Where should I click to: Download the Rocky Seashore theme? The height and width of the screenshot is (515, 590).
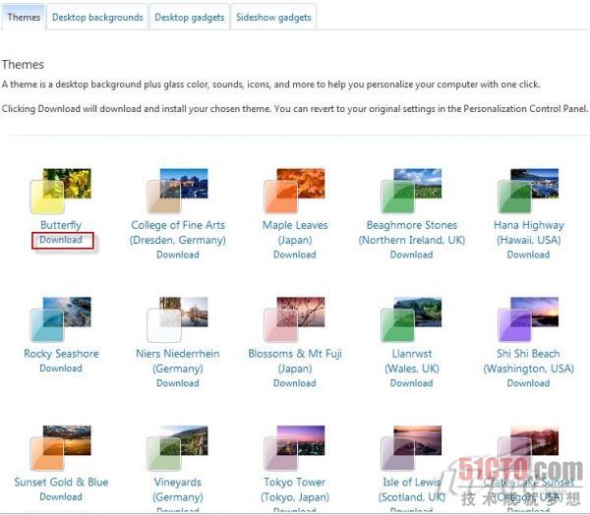(x=61, y=369)
